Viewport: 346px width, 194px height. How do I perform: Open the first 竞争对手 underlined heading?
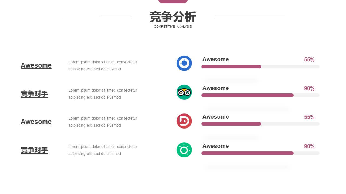tap(34, 94)
